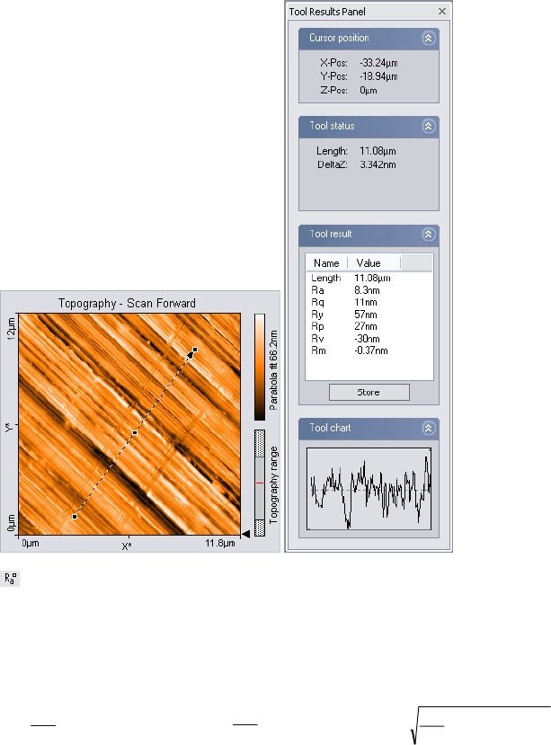Screen dimensions: 551x745
Task: Click the midpoint handle of the measurement line
Action: tap(135, 433)
